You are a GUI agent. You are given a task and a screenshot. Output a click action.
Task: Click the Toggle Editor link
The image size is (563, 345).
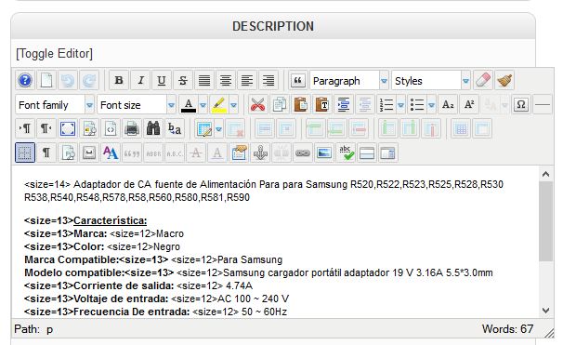(x=54, y=54)
